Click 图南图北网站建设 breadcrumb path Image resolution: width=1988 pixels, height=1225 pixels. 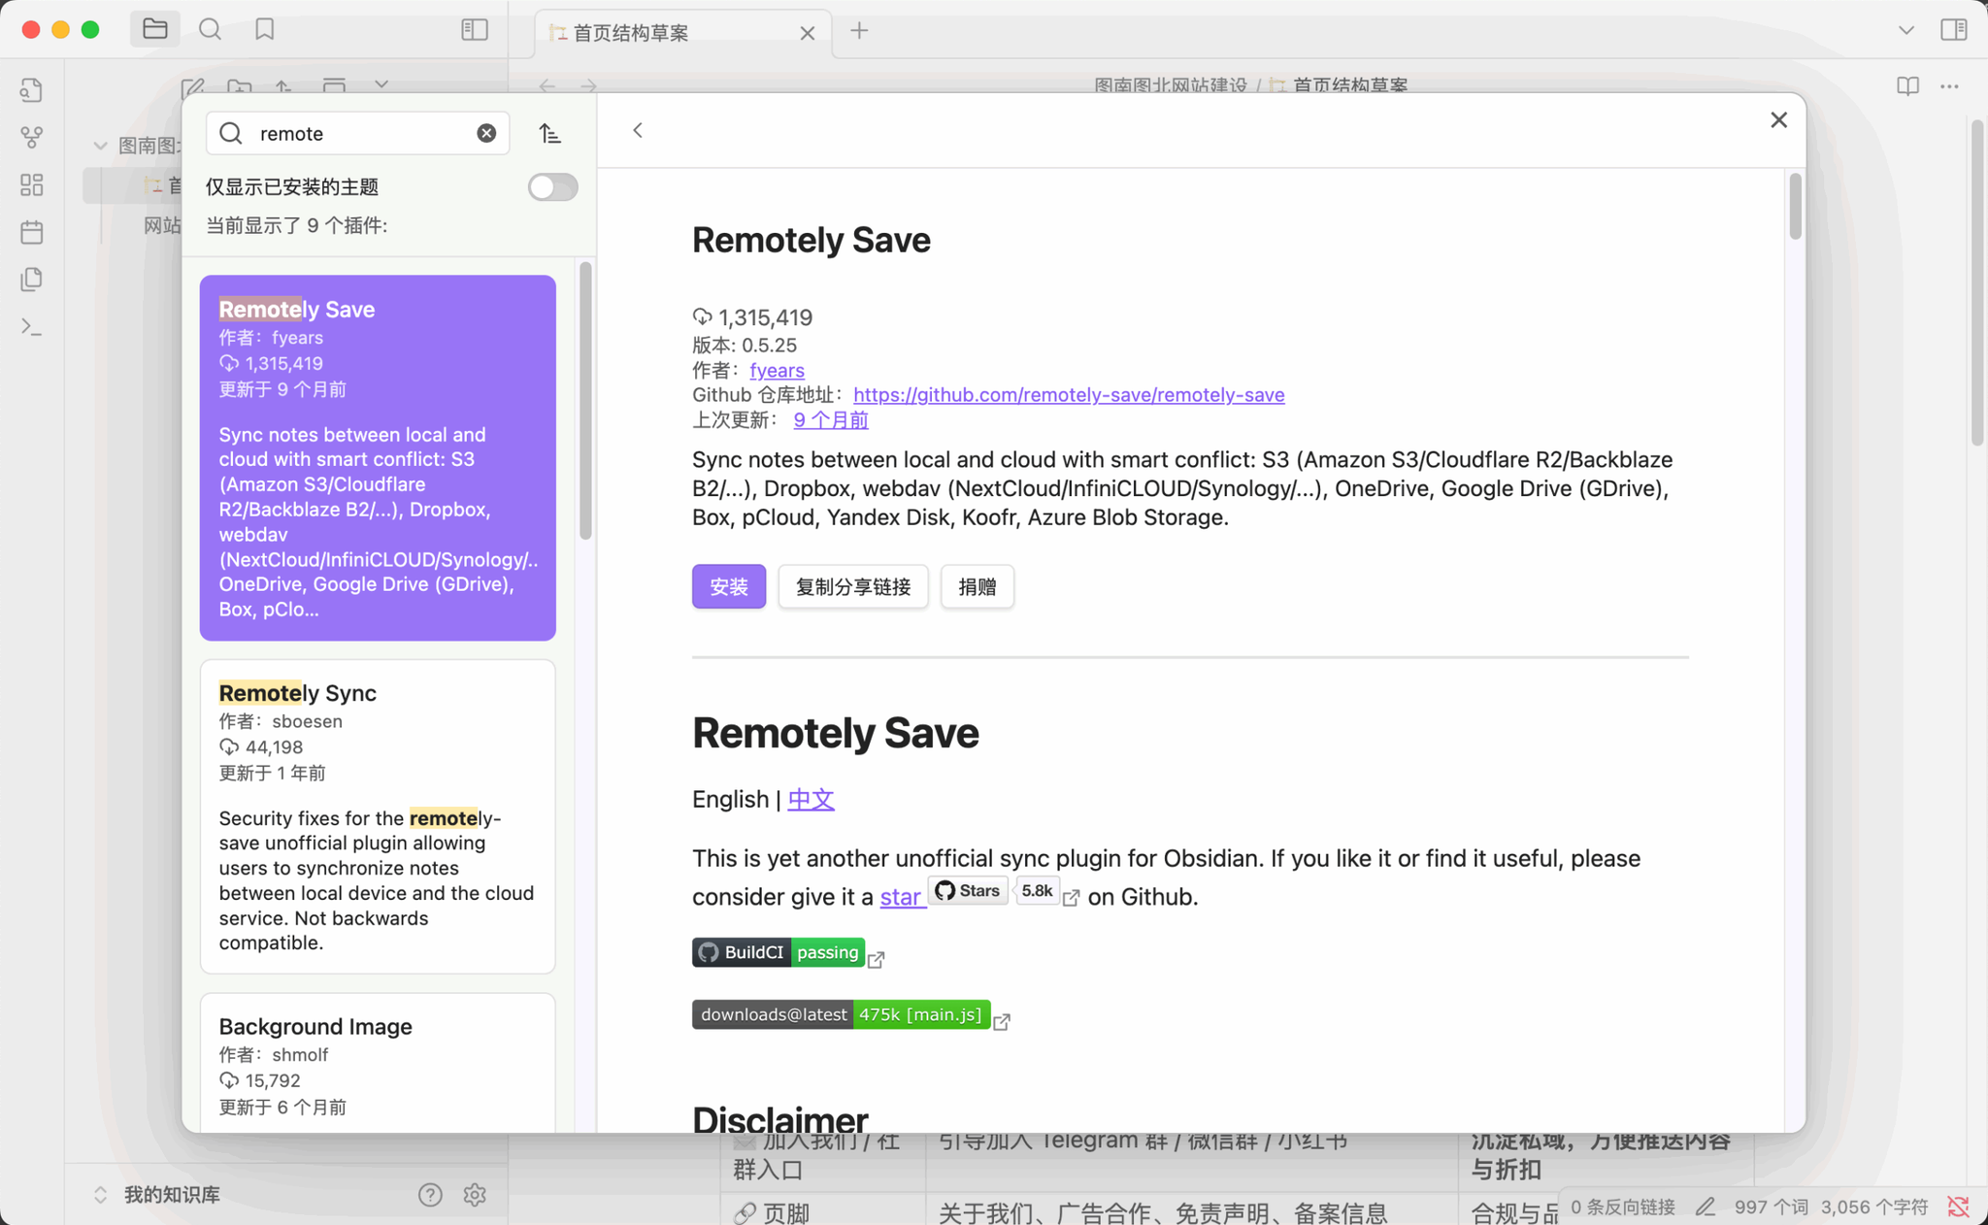tap(1170, 85)
